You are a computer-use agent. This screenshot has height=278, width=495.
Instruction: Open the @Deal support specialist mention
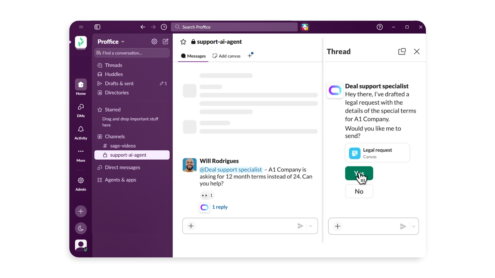(x=231, y=170)
